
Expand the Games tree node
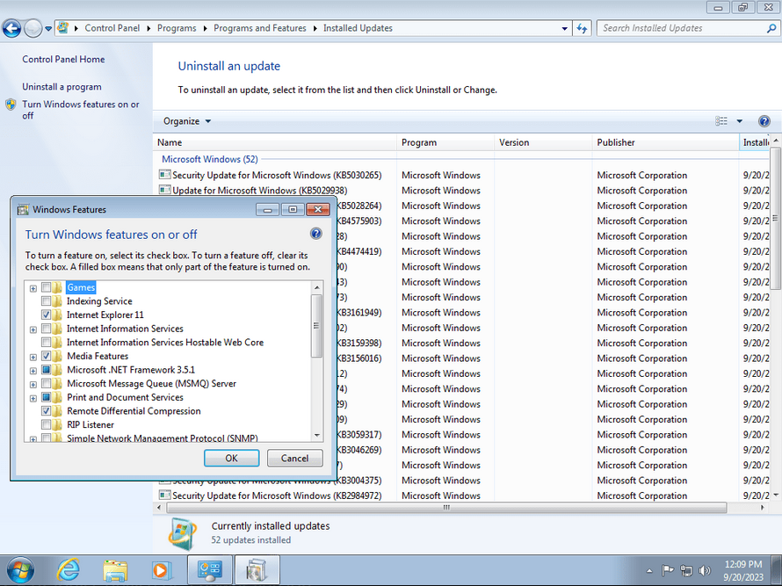33,288
